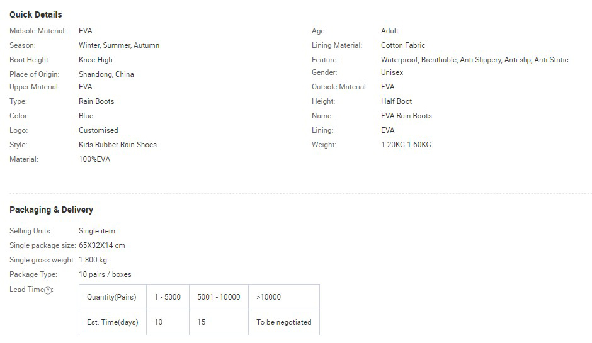Screen dimensions: 592x343
Task: Click the 'Rain Boots' type value
Action: coord(96,101)
